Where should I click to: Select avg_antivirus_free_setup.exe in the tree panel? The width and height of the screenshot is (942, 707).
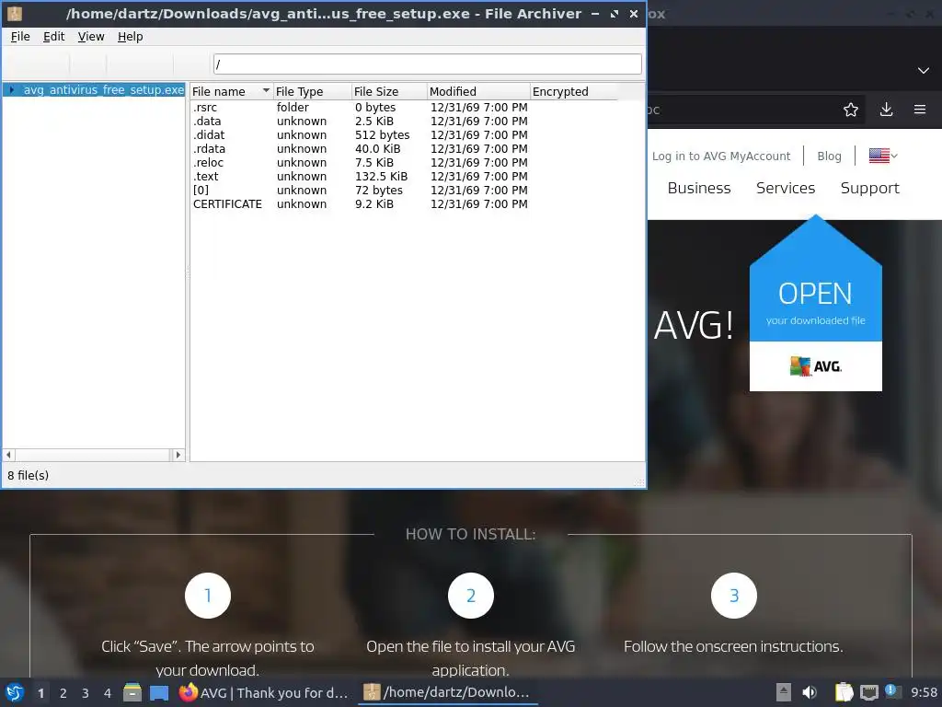click(103, 89)
